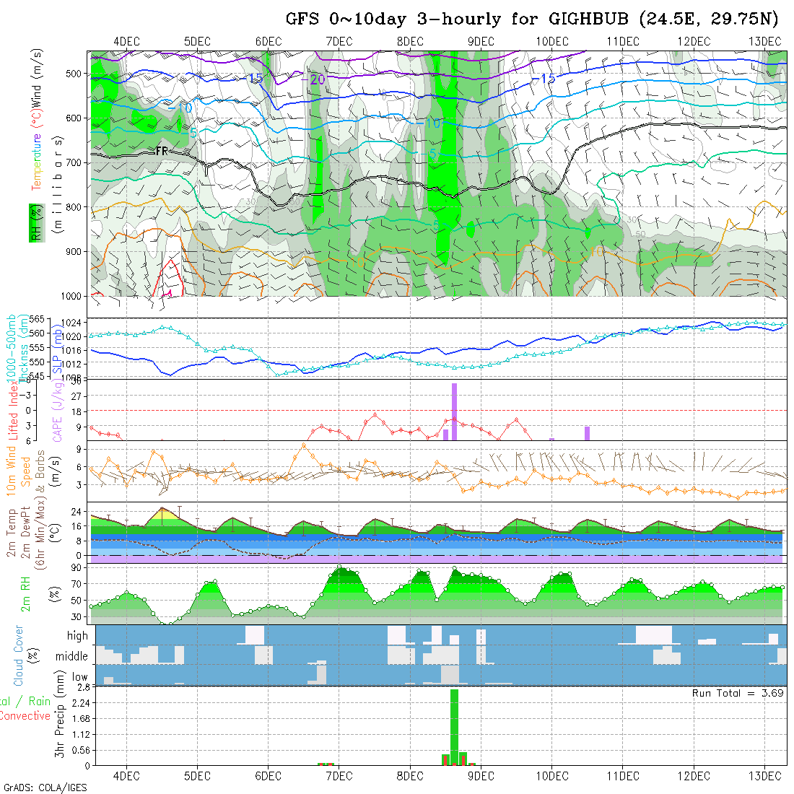794x794 pixels.
Task: Click the tallest green precipitation bar
Action: tap(454, 726)
